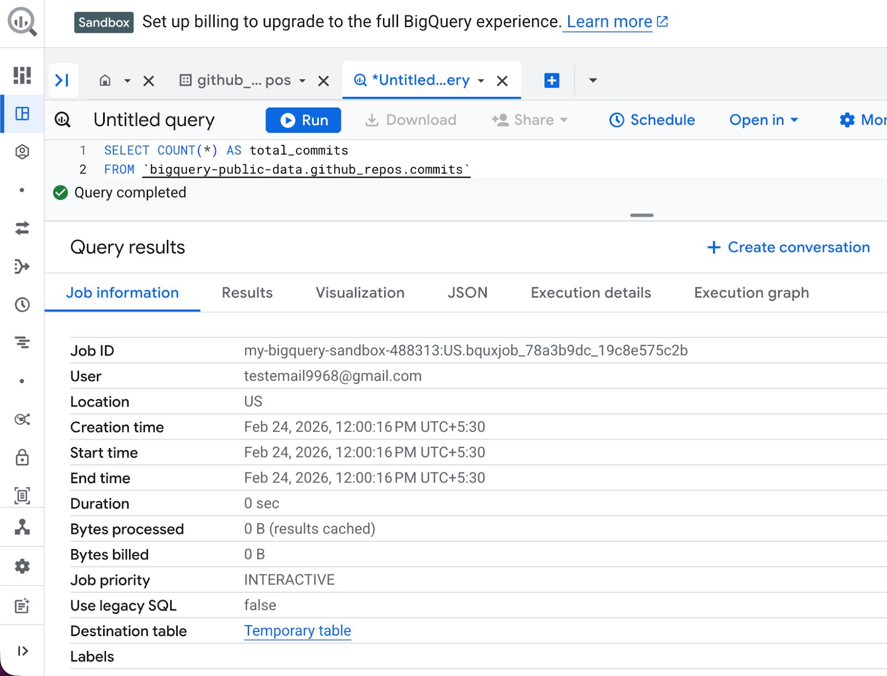Open the Studio explorer sidebar icon
The width and height of the screenshot is (887, 676).
(x=22, y=114)
